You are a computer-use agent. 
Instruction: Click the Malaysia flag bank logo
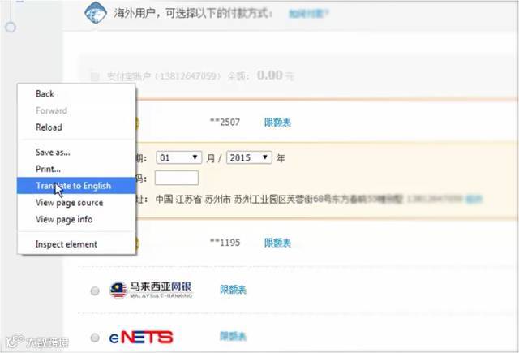click(x=151, y=290)
